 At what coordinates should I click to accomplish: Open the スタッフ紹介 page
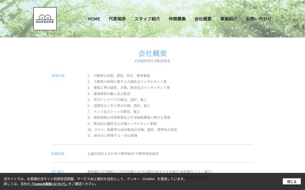click(147, 19)
